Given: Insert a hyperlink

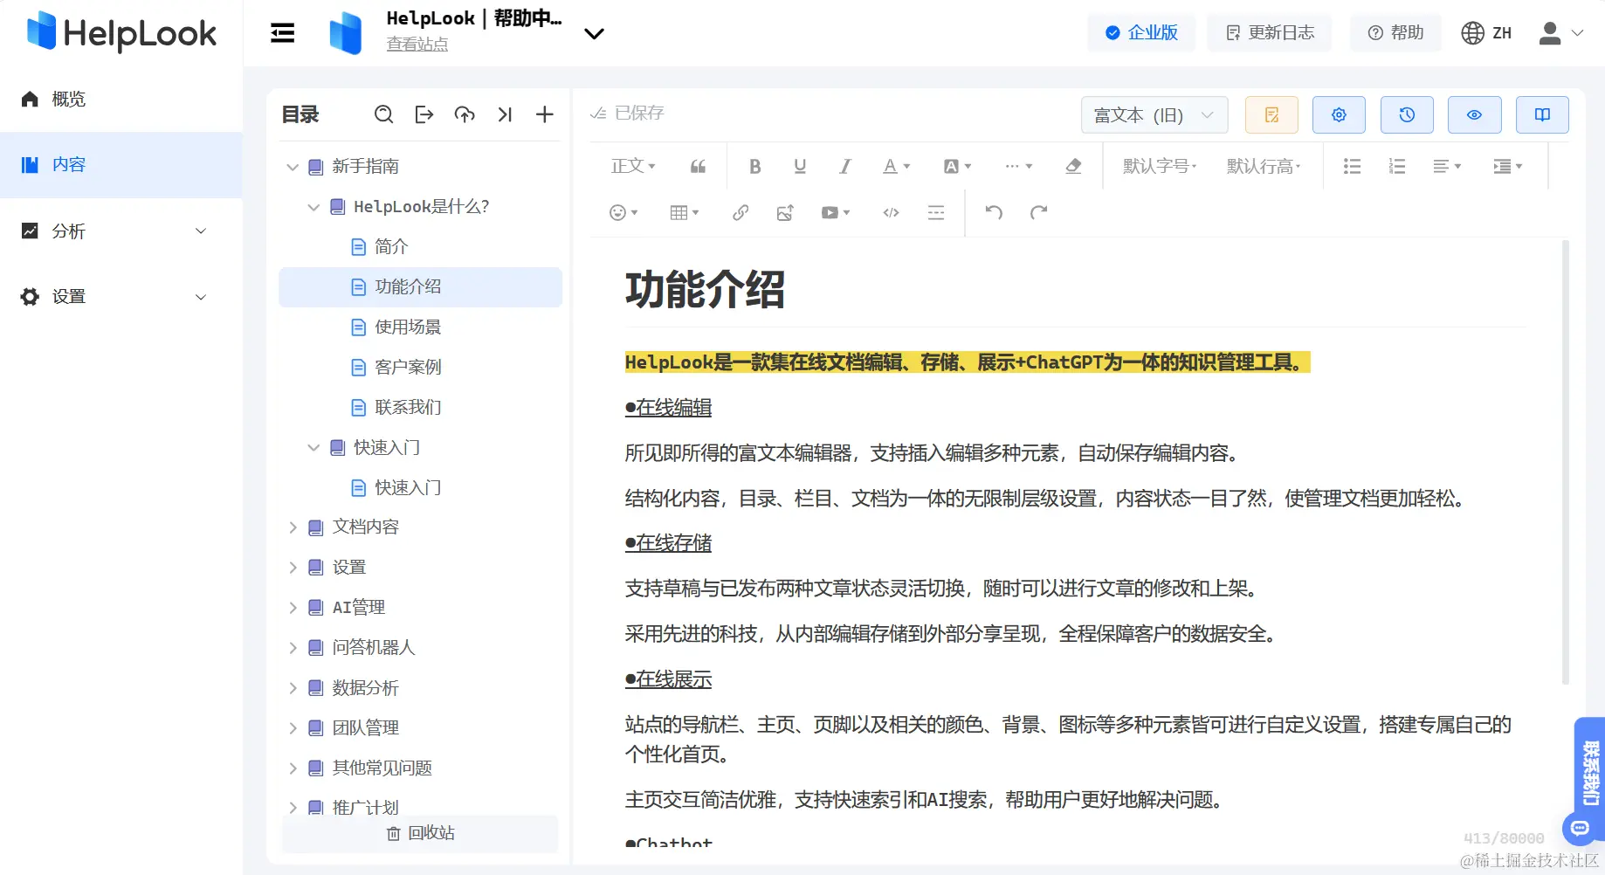Looking at the screenshot, I should click(741, 212).
